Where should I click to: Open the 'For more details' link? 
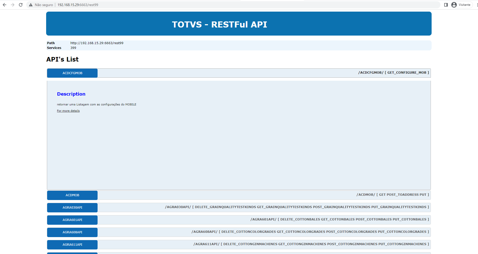click(68, 111)
